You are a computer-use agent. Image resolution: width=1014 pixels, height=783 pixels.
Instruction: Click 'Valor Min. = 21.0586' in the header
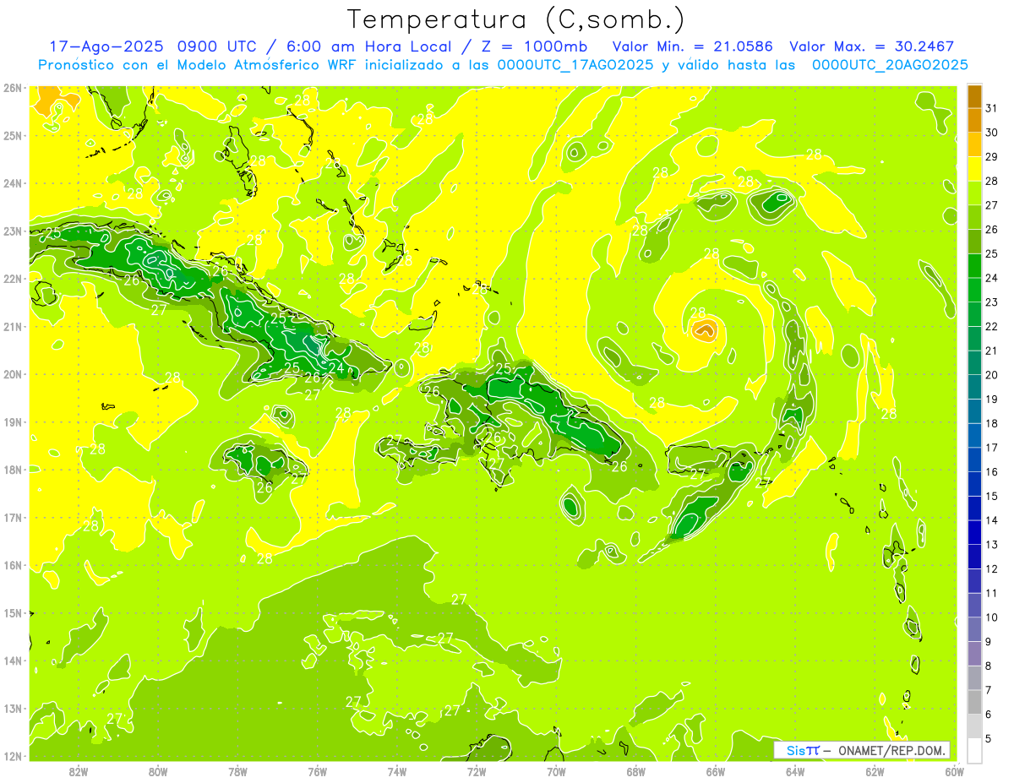[x=693, y=46]
